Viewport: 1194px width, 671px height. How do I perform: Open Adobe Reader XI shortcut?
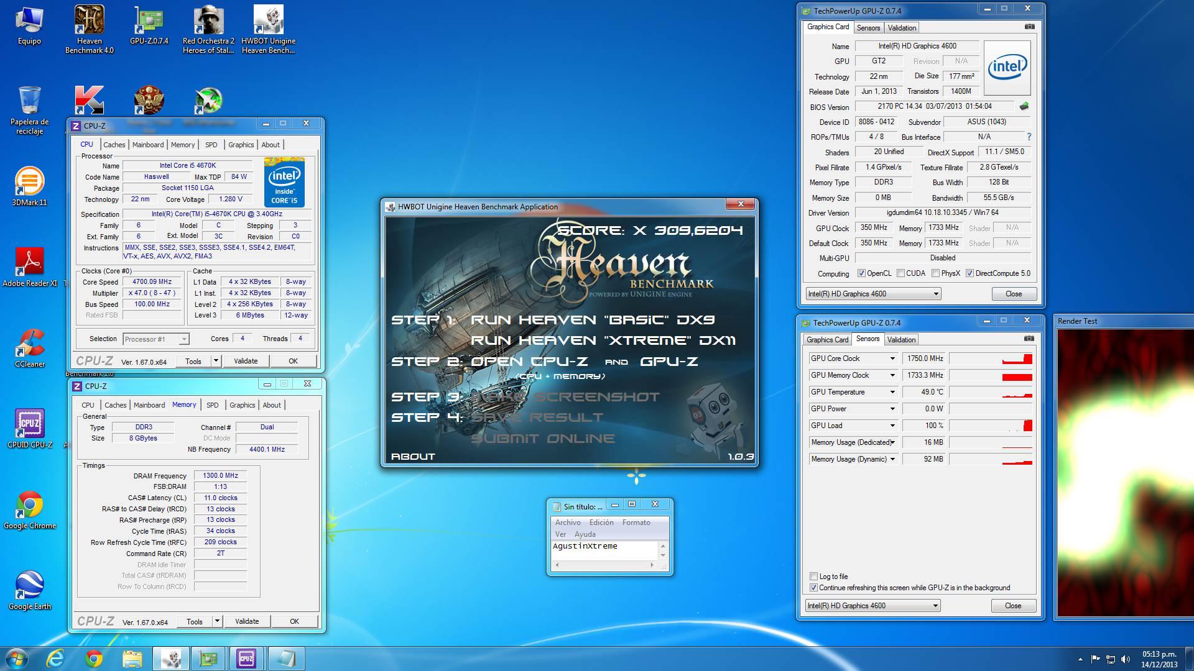(29, 267)
